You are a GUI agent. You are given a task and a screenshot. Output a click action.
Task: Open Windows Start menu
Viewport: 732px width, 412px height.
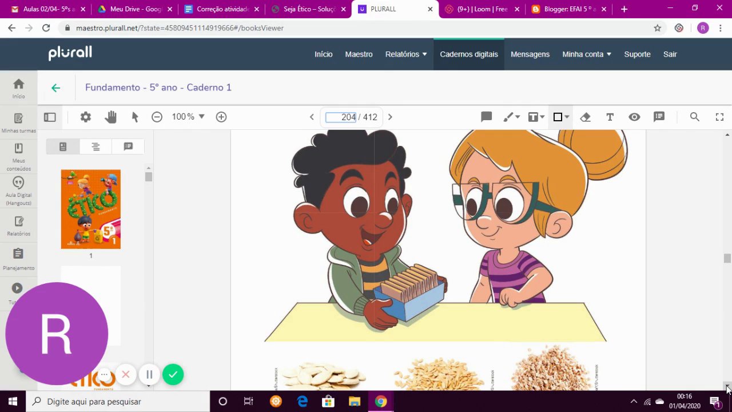click(x=13, y=401)
